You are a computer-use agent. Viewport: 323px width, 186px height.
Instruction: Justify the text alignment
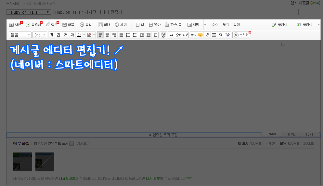121,35
